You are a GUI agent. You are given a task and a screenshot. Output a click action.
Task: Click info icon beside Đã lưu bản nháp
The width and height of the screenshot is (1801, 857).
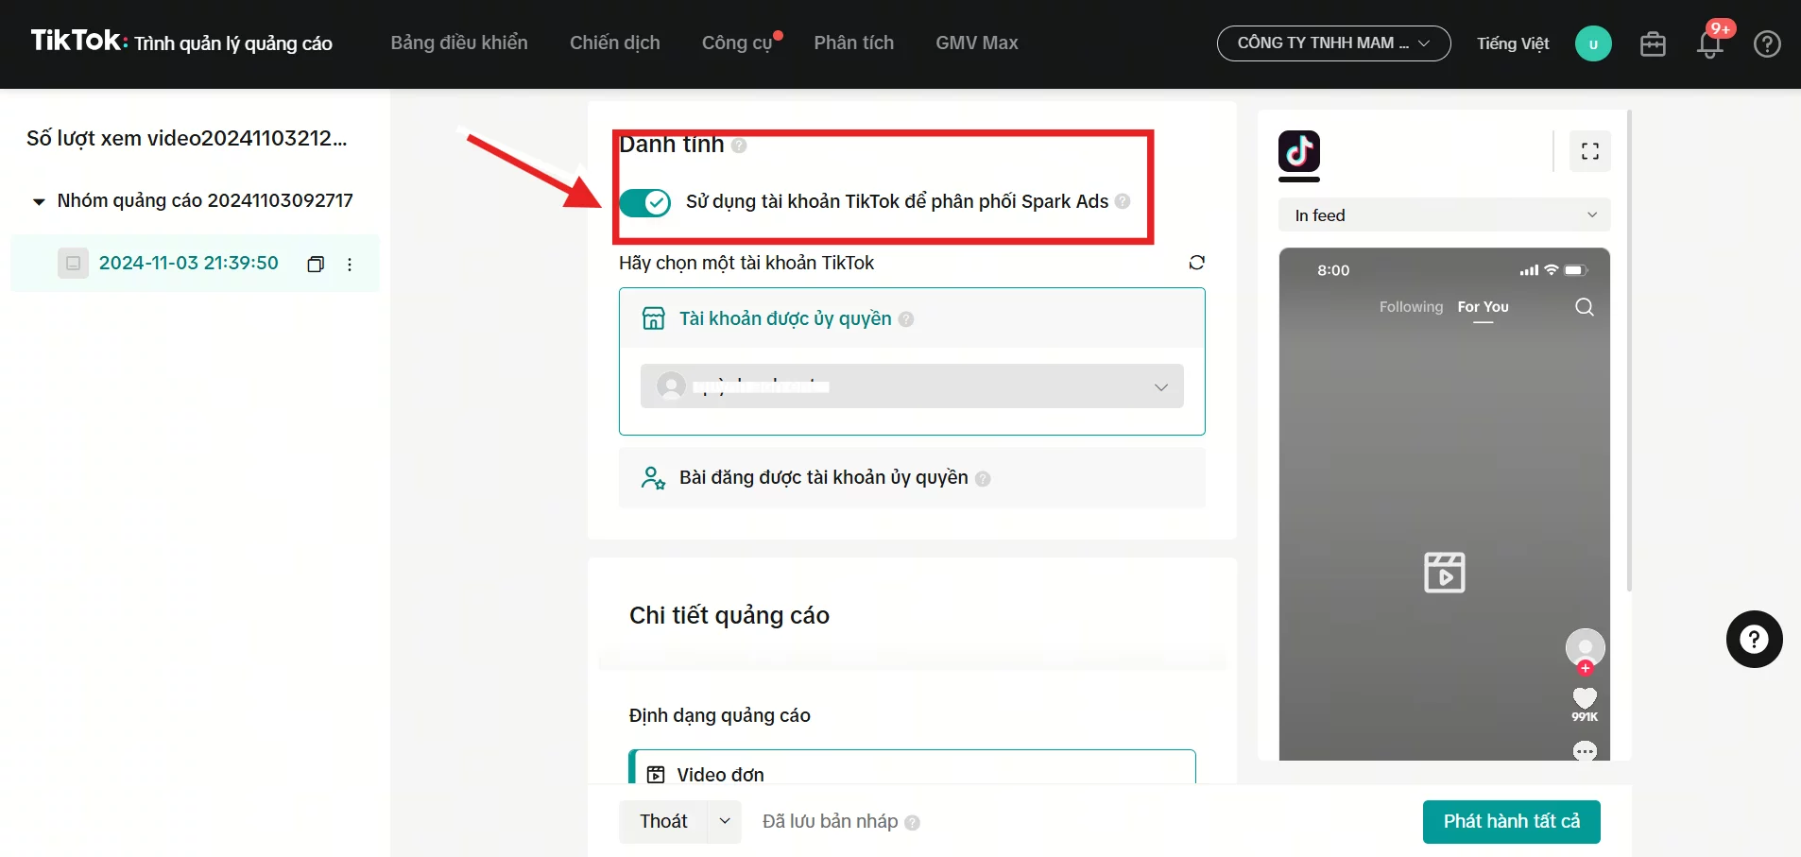pos(912,823)
